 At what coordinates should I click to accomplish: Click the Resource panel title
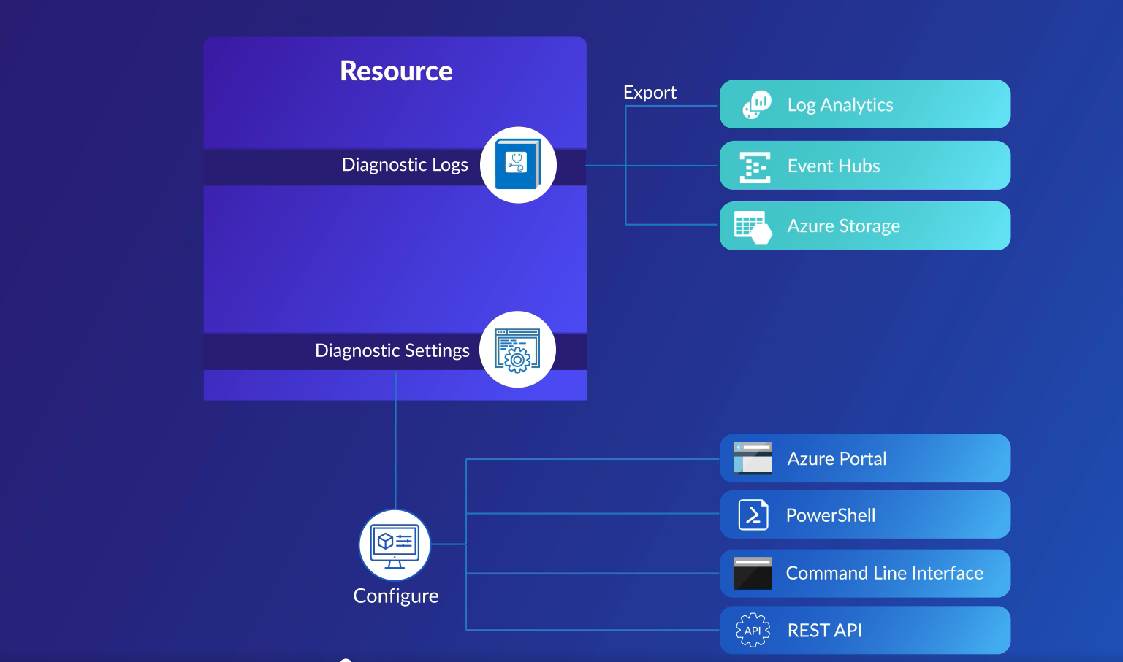(396, 70)
